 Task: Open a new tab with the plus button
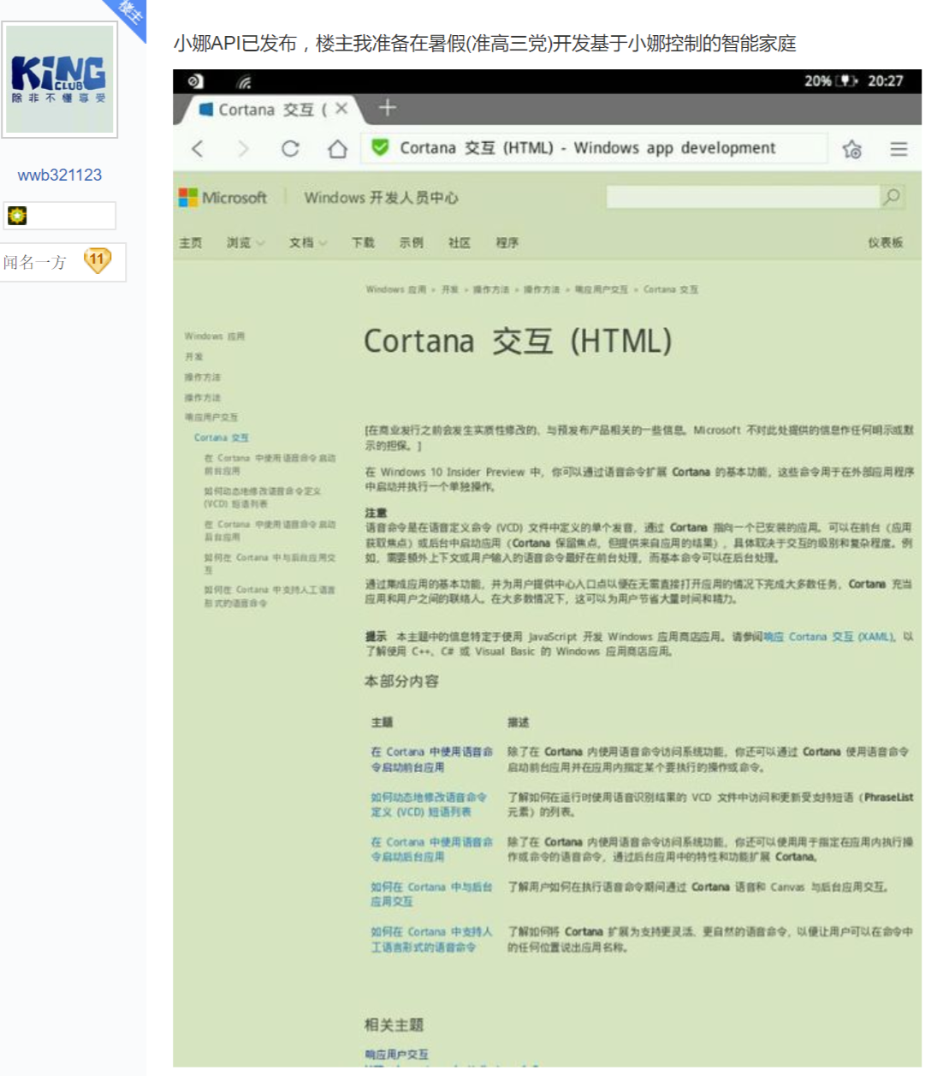pos(388,107)
